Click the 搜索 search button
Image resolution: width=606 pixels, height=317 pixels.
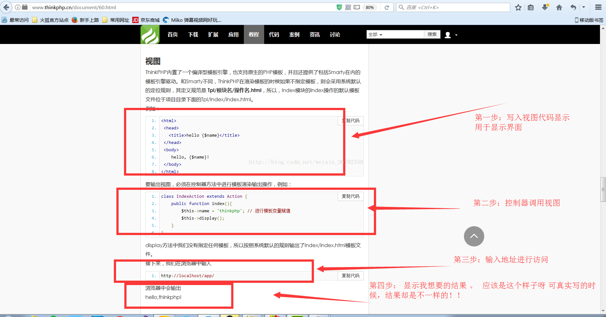(432, 34)
